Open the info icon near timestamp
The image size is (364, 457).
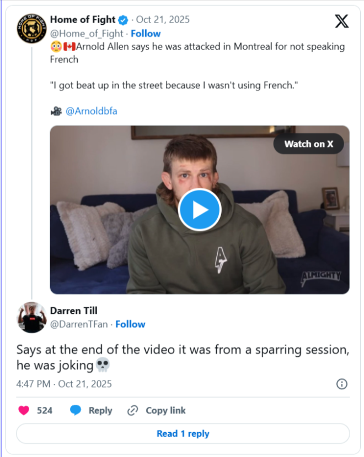point(342,384)
